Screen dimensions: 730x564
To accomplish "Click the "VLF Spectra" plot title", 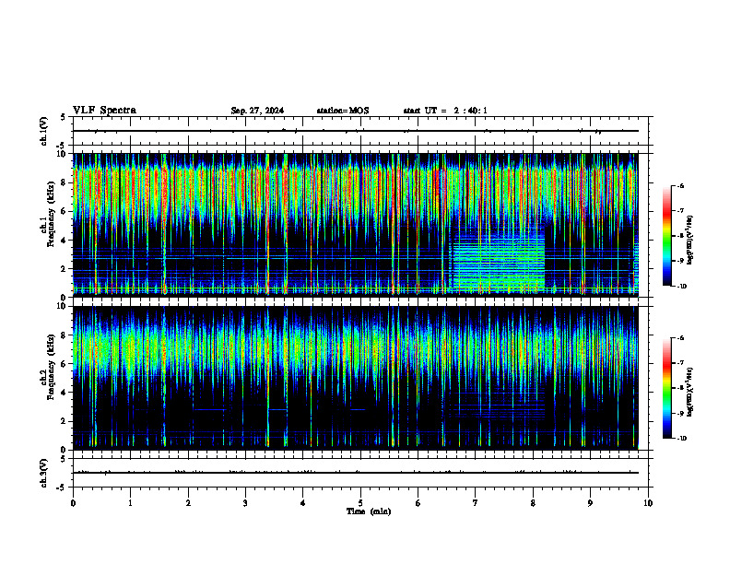I will (104, 111).
